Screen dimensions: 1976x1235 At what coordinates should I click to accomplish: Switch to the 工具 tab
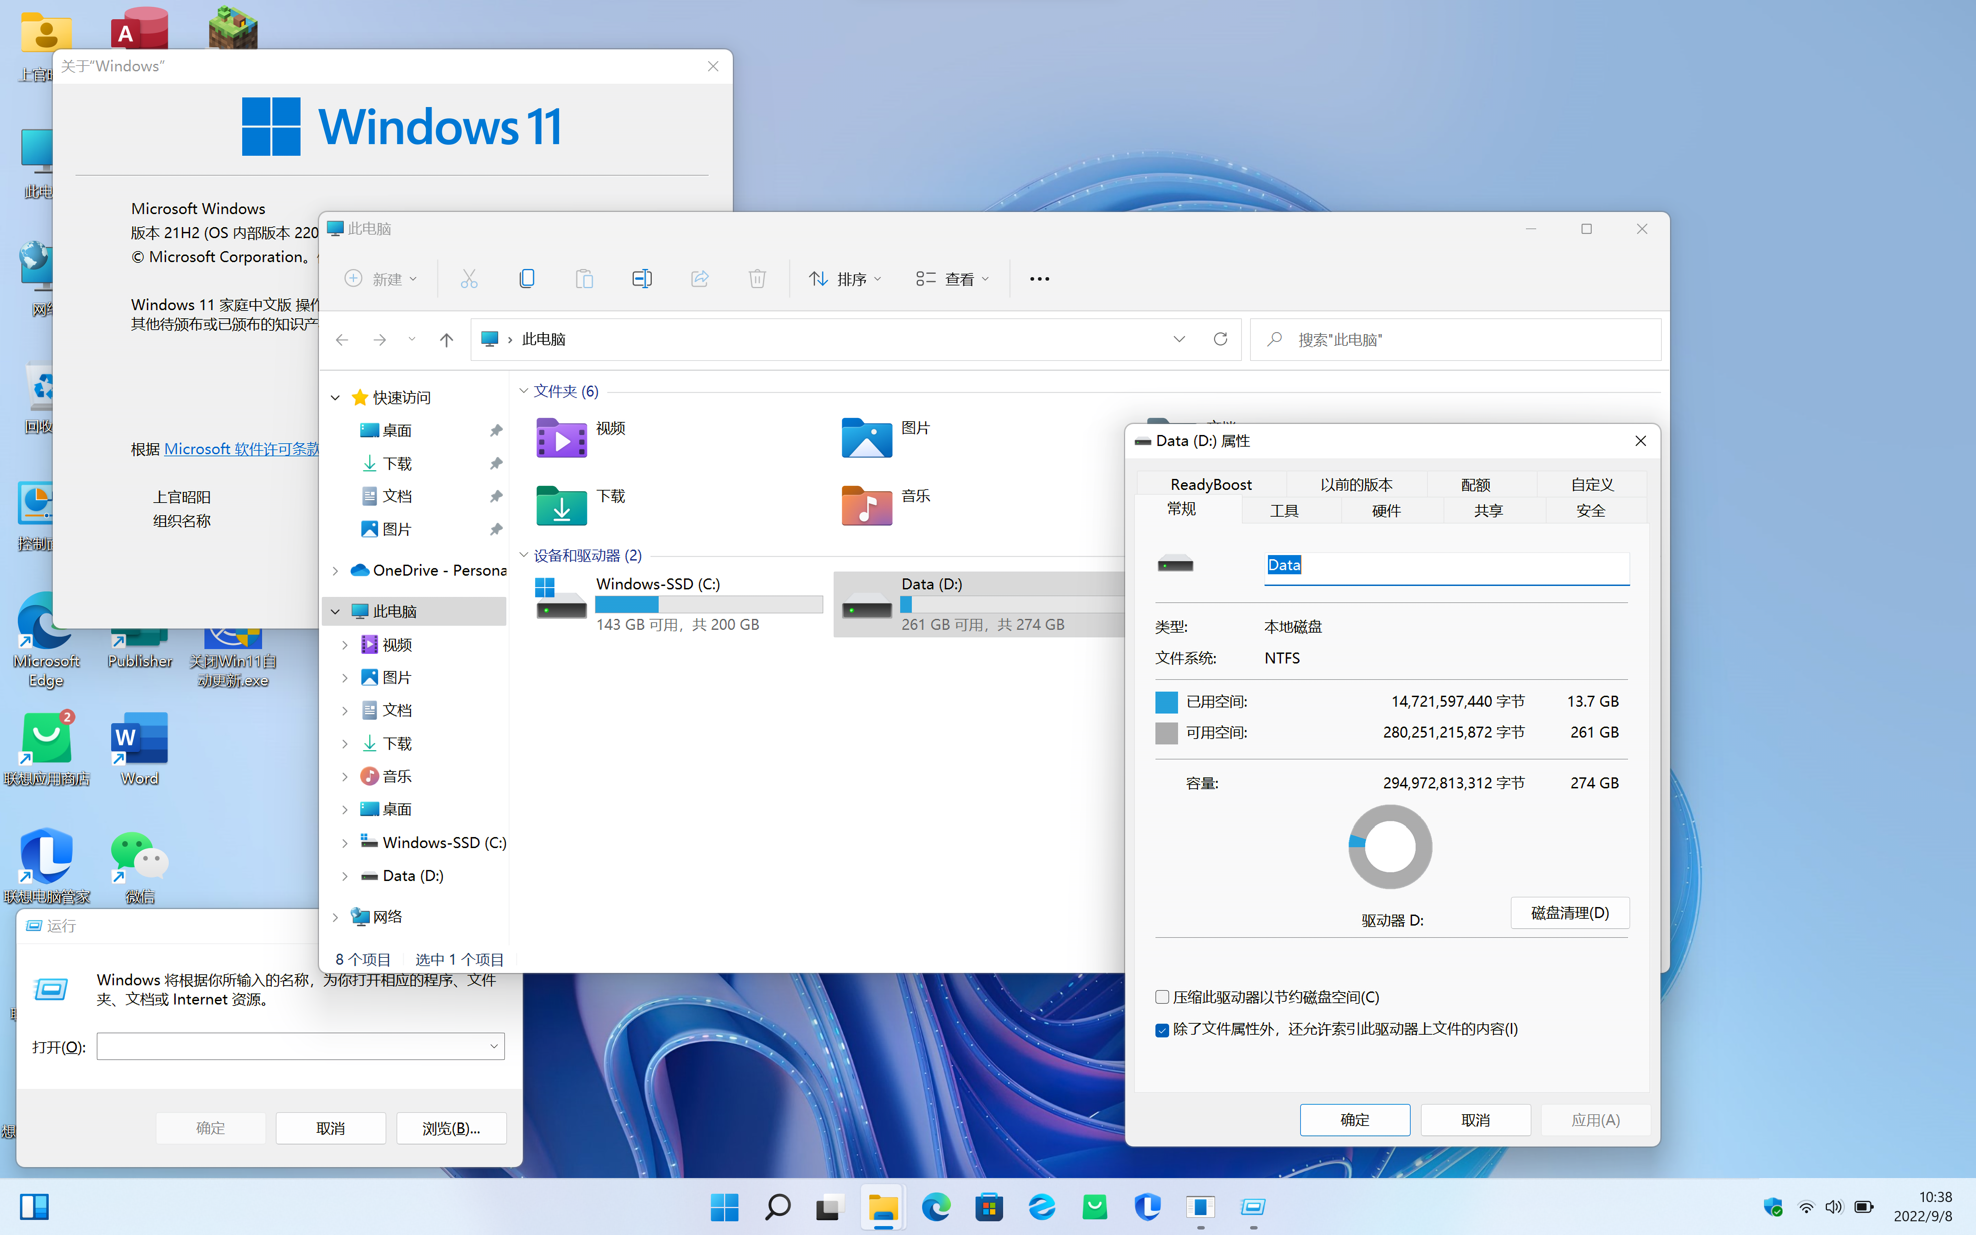tap(1284, 510)
